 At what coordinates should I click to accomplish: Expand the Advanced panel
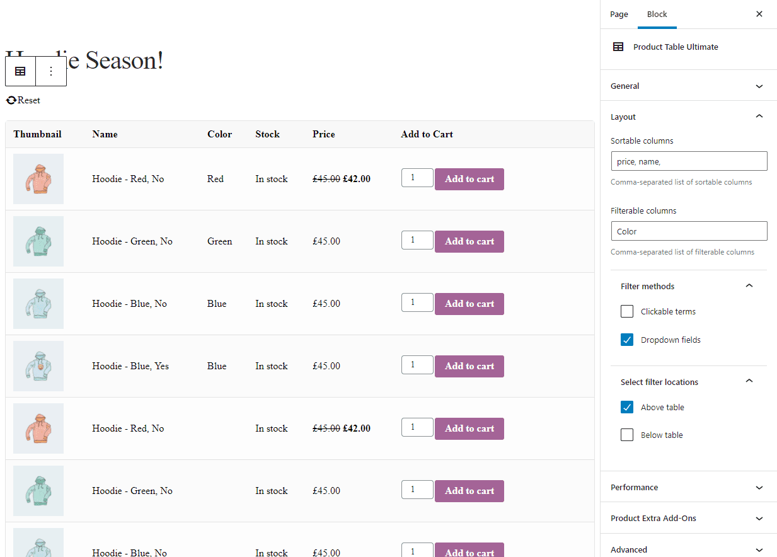tap(688, 549)
